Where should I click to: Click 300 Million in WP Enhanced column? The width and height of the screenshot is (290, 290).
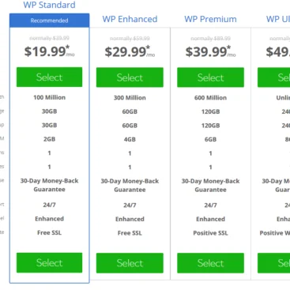[x=130, y=98]
